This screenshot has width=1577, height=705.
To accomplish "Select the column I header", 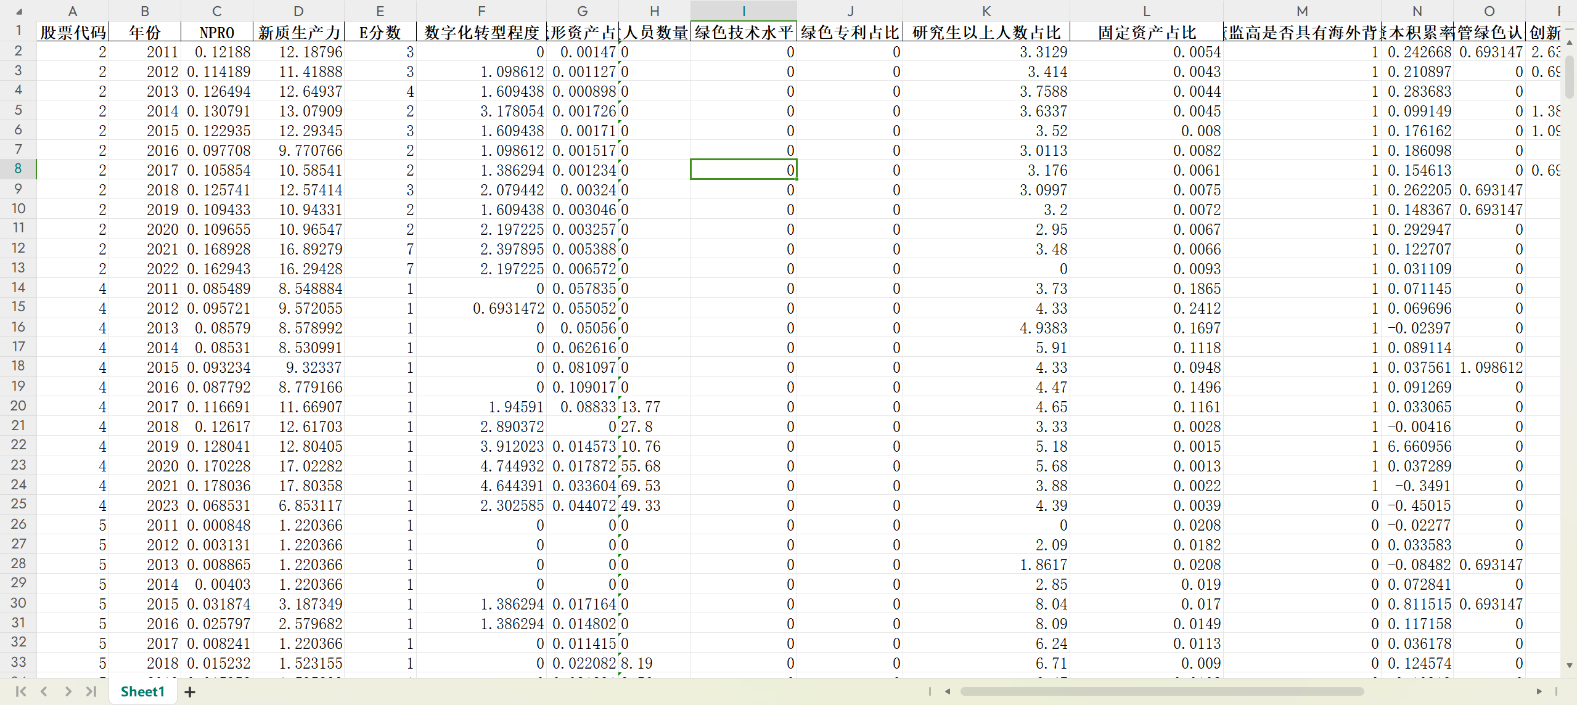I will coord(743,11).
